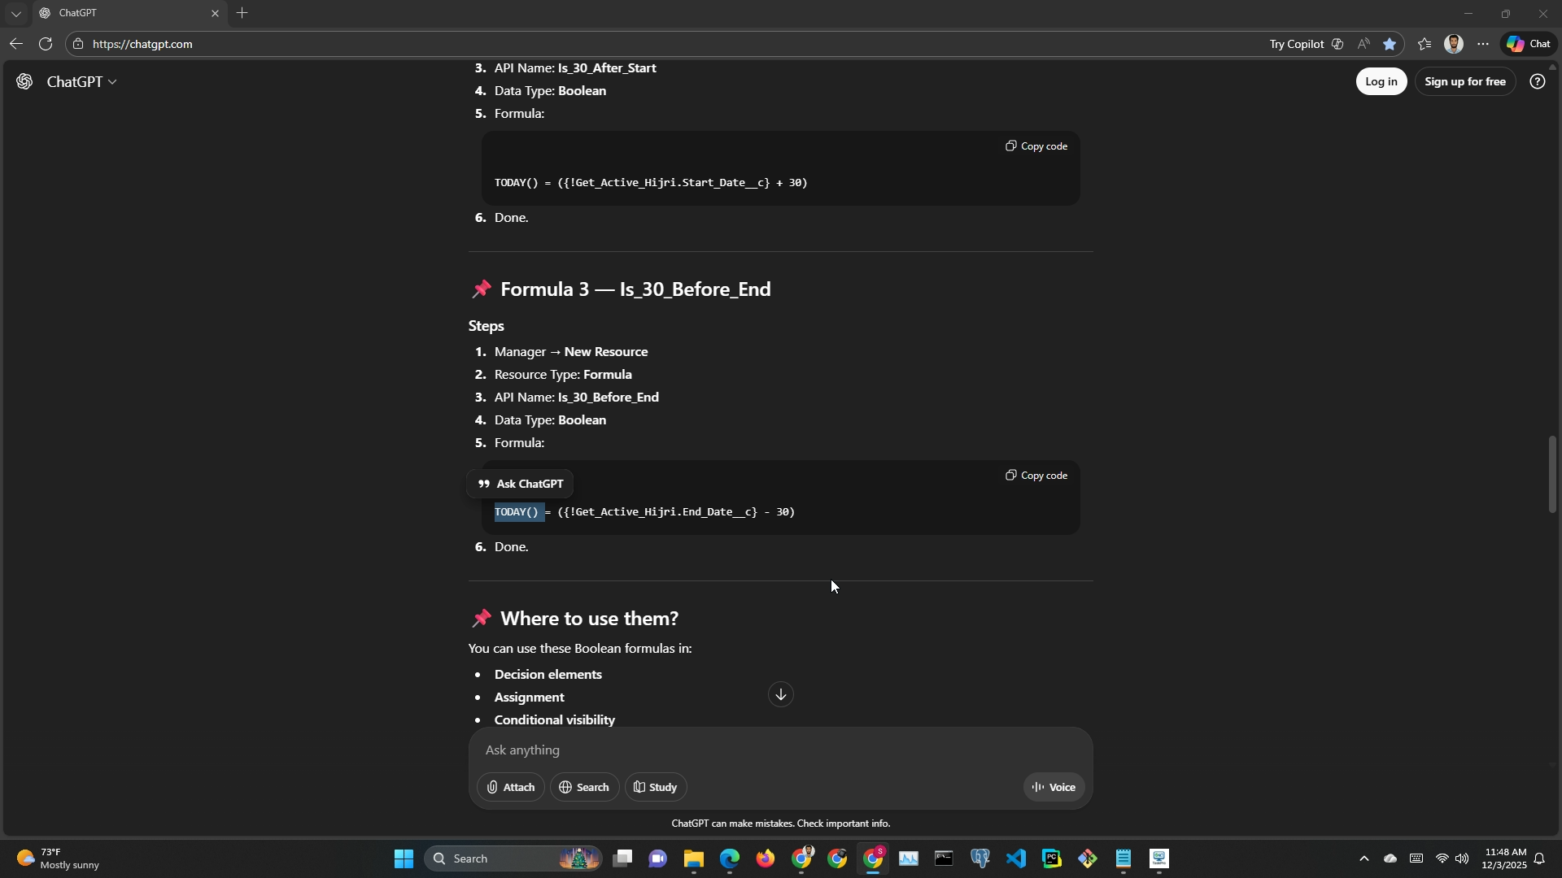This screenshot has width=1562, height=878.
Task: Enable the Search tool button
Action: tap(584, 788)
